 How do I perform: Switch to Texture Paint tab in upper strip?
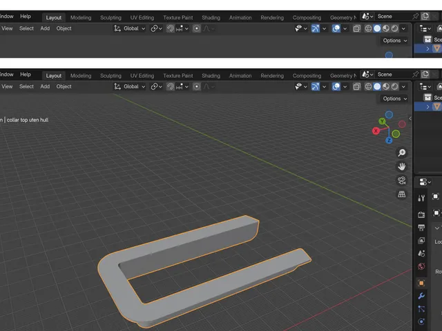(x=178, y=17)
